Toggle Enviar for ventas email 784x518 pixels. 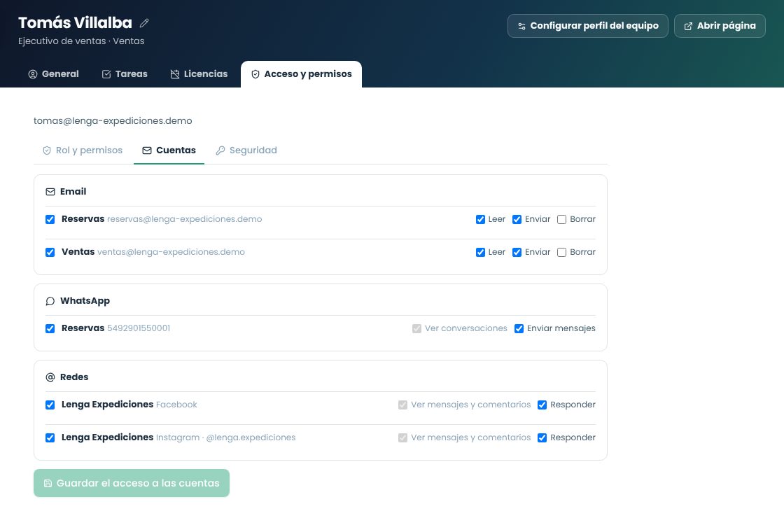click(x=517, y=253)
